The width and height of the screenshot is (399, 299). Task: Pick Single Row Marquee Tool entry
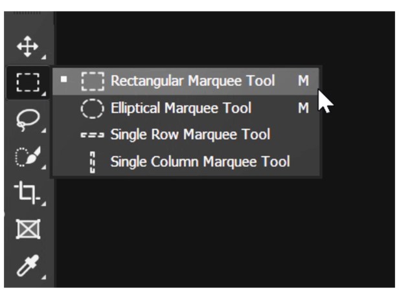click(190, 135)
